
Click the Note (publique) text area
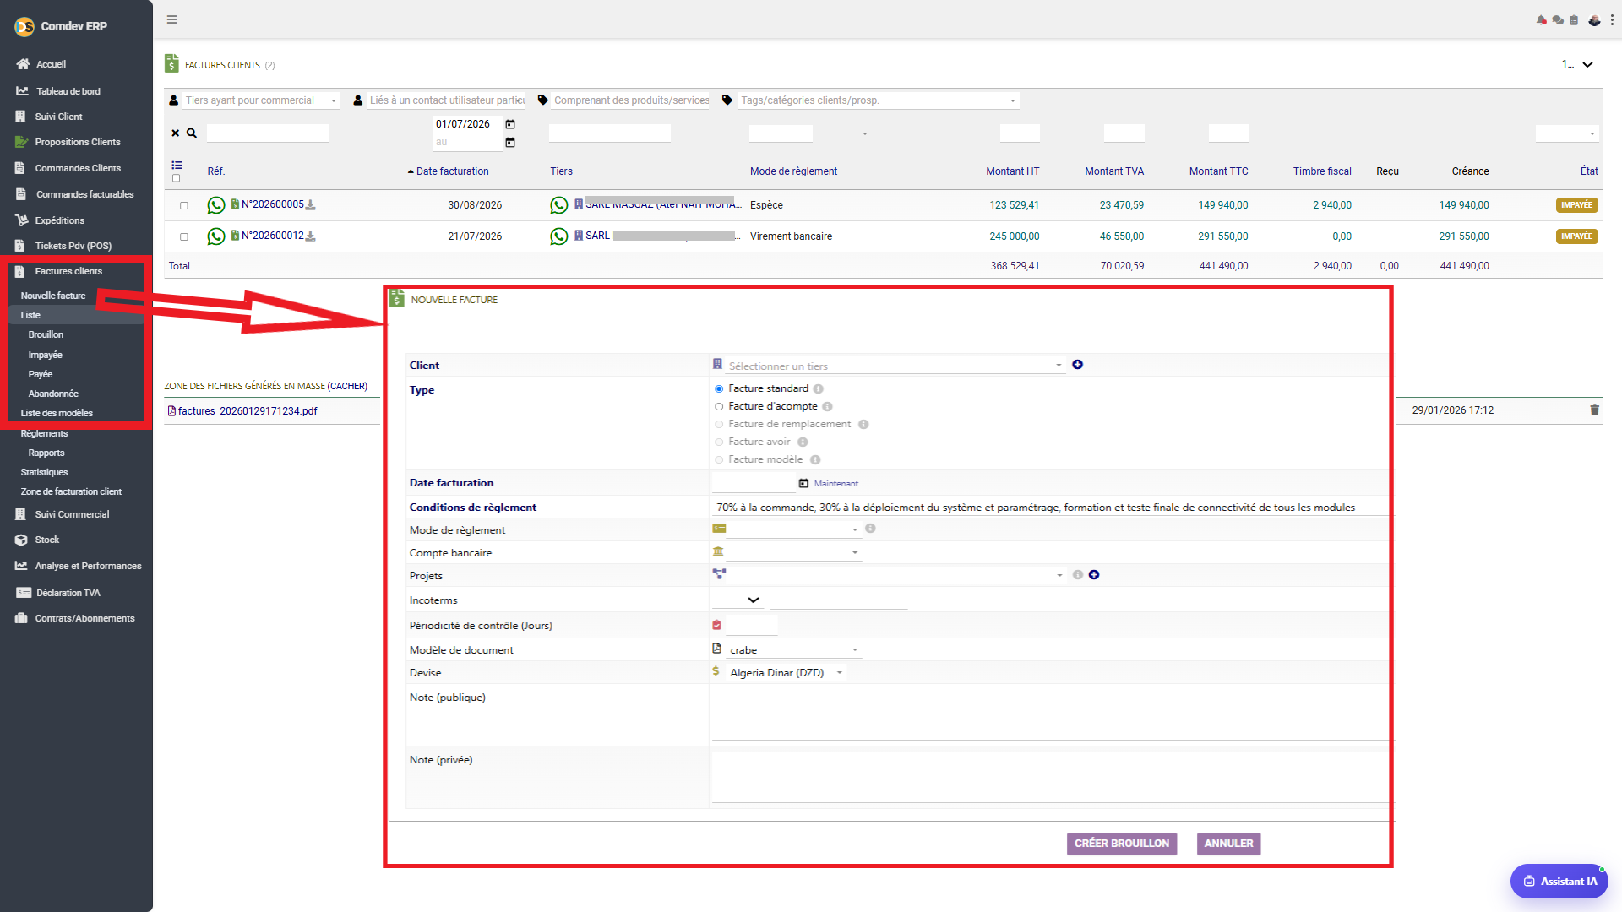1052,714
